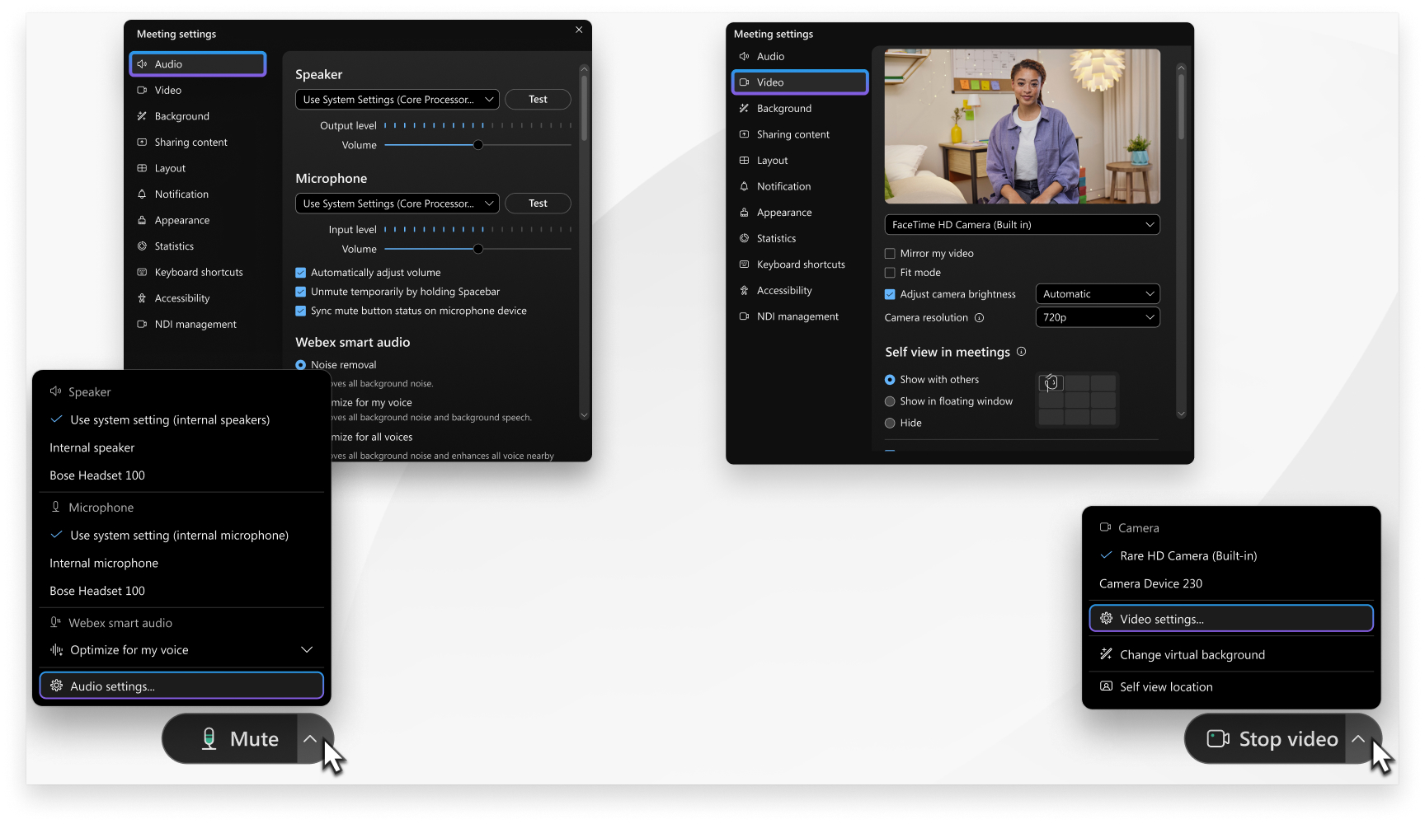Screen dimensions: 1425x824
Task: Click Layout grid icon in right Meeting settings window
Action: [744, 160]
